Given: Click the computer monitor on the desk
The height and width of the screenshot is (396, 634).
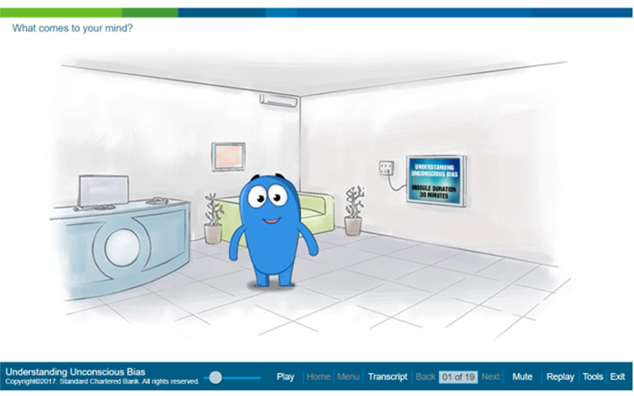Looking at the screenshot, I should coord(103,191).
